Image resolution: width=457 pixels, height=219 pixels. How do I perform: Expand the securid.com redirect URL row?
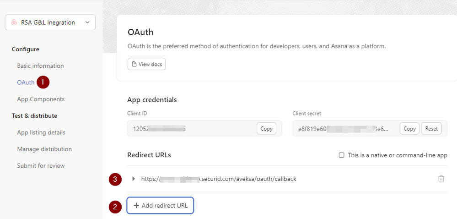pos(134,179)
